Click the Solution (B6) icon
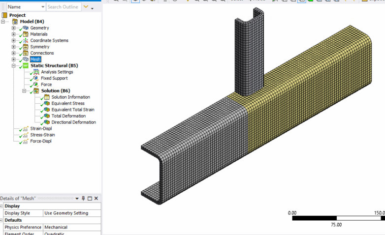Screen dimensions: 385x235 tap(36, 91)
